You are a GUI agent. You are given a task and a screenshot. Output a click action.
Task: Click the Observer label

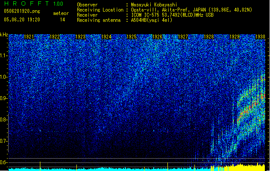[x=87, y=5]
